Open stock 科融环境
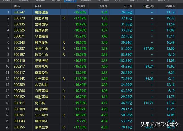183x131 pixels. tap(41, 97)
